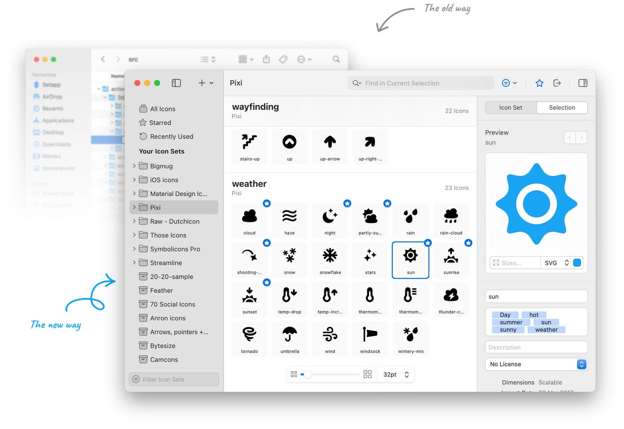
Task: Select the snowflake icon
Action: (x=330, y=260)
